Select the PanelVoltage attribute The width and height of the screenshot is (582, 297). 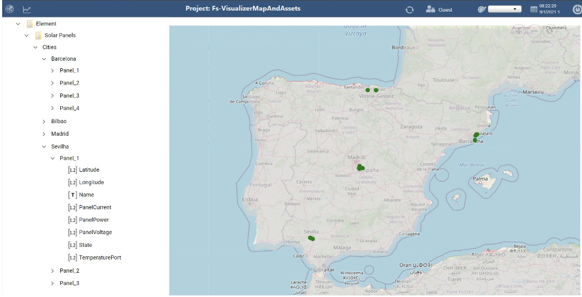tap(95, 233)
